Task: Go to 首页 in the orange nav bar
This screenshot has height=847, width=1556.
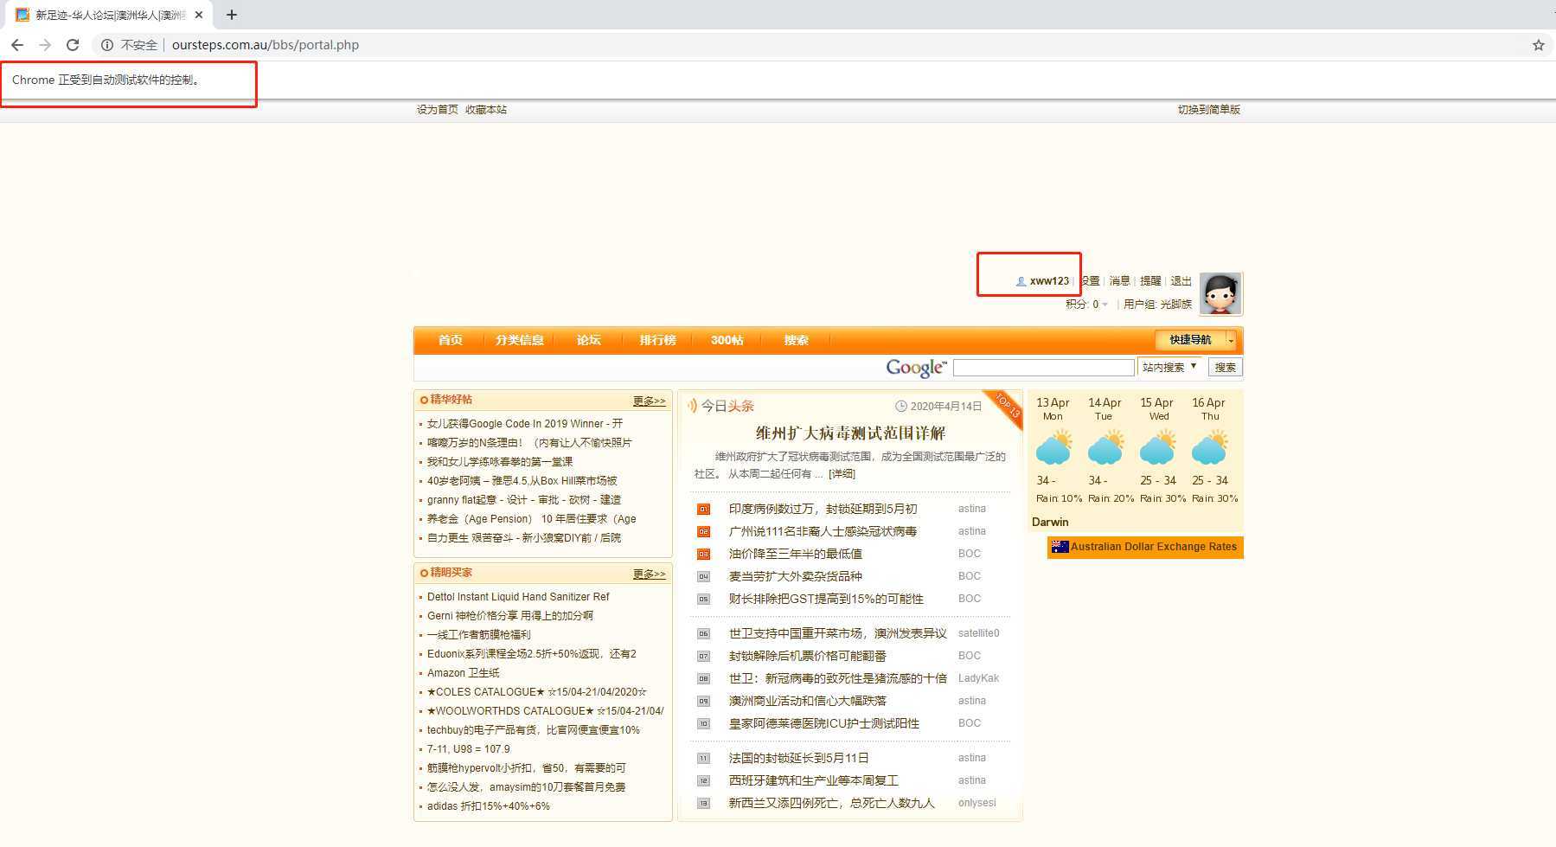Action: coord(450,340)
